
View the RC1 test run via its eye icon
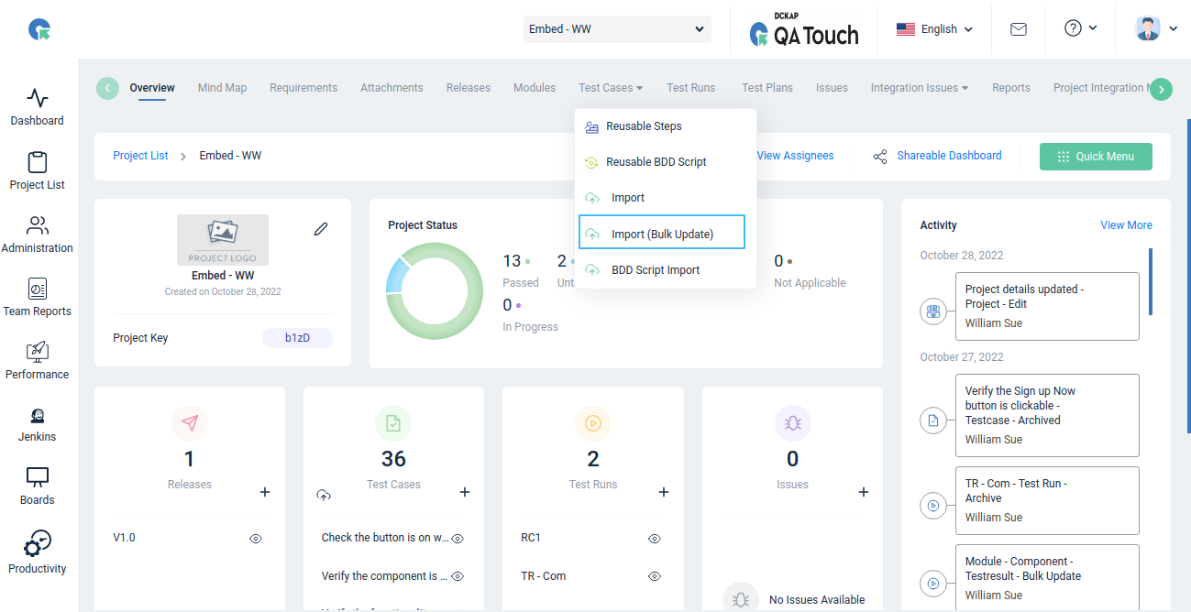[x=655, y=539]
